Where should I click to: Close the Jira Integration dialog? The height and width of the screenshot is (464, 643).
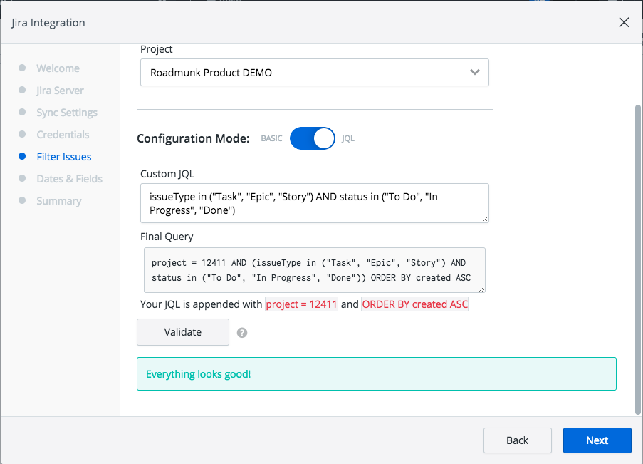coord(624,22)
